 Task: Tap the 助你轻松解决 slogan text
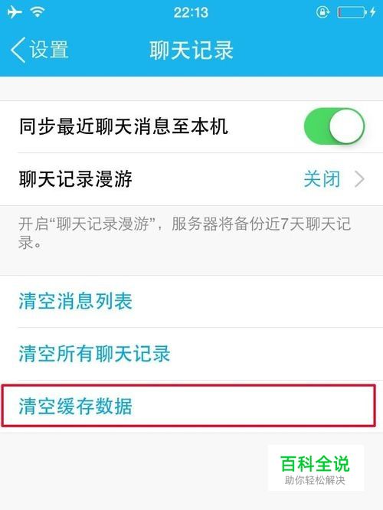pos(315,480)
